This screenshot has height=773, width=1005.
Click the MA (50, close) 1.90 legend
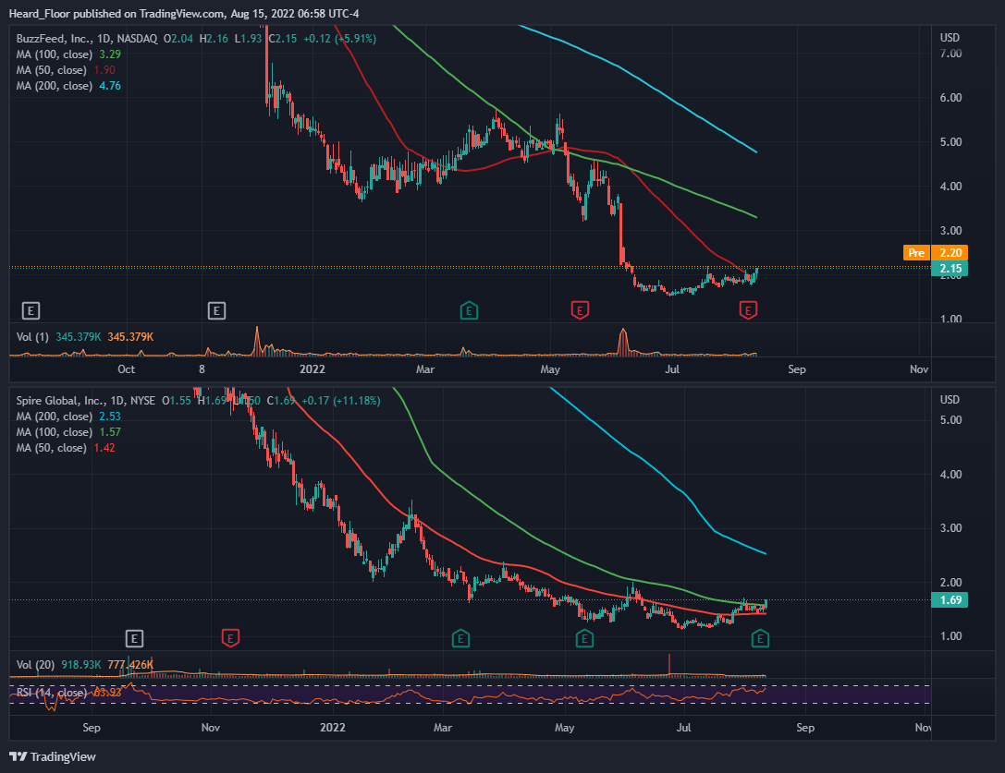pos(66,70)
